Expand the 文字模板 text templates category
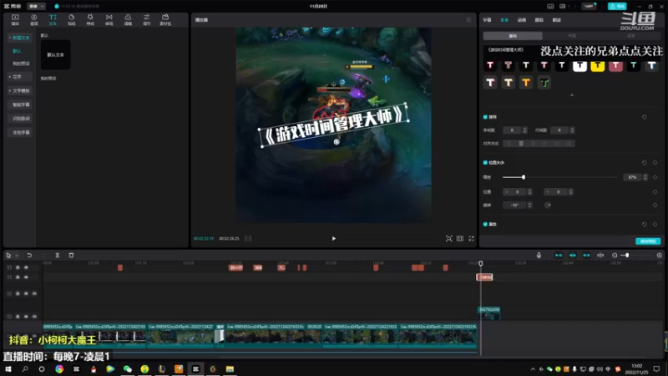Image resolution: width=668 pixels, height=376 pixels. tap(19, 91)
